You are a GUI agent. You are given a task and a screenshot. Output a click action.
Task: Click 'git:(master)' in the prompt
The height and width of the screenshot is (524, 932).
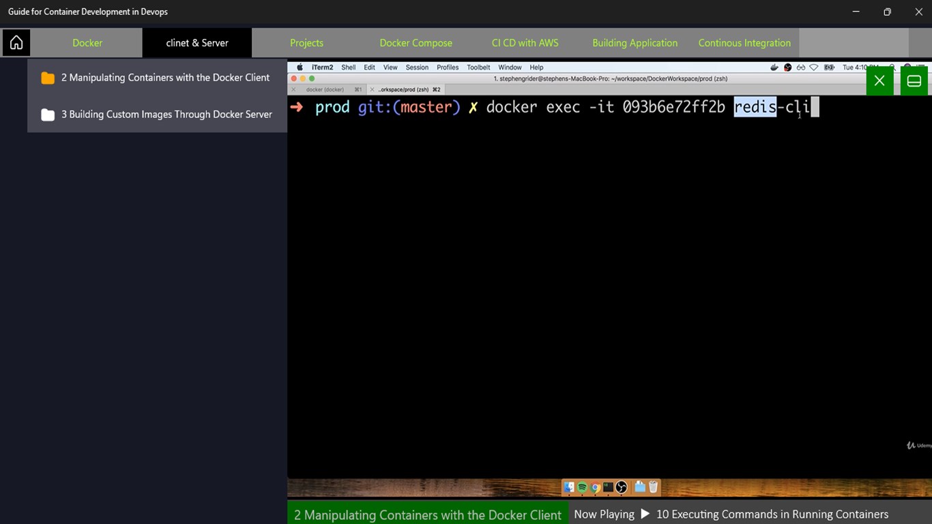point(409,107)
